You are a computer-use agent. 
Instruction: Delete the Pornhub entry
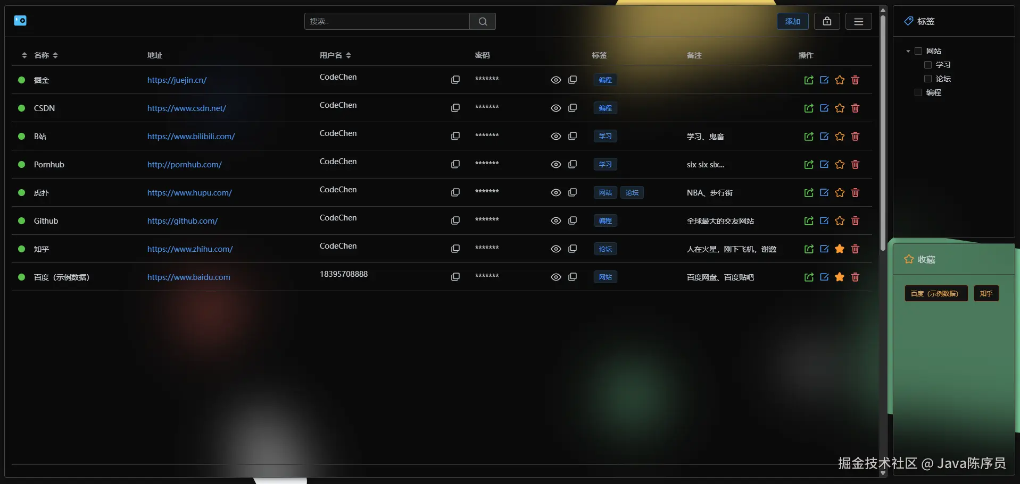tap(855, 164)
